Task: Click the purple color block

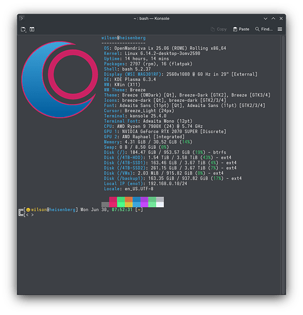Action: (x=144, y=202)
